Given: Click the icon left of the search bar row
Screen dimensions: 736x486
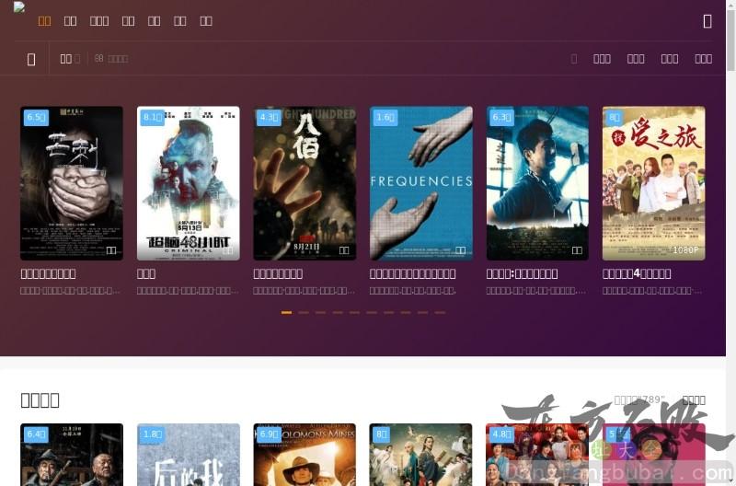Looking at the screenshot, I should coord(31,59).
